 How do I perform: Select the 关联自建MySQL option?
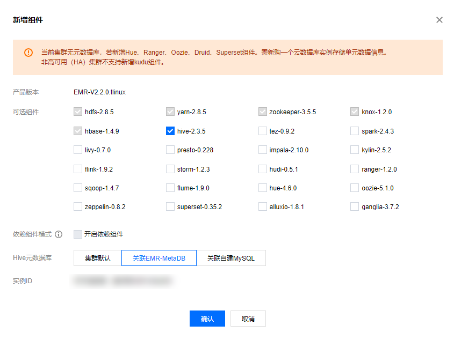click(232, 258)
